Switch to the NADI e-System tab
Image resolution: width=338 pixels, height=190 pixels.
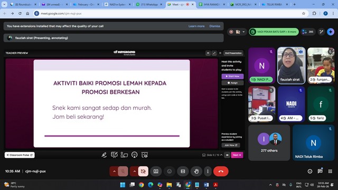pos(117,4)
